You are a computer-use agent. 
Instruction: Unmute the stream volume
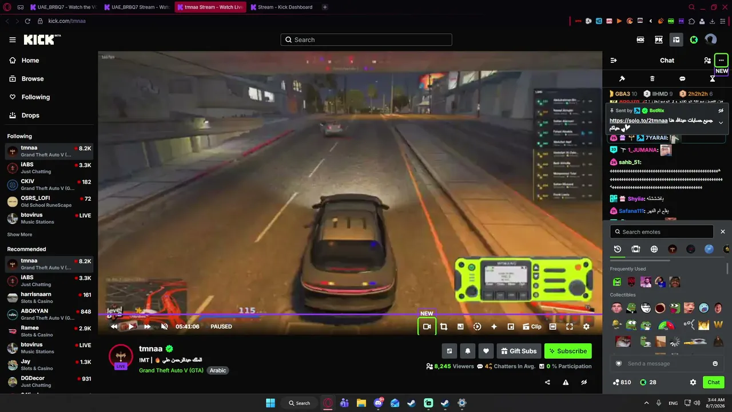pos(164,327)
